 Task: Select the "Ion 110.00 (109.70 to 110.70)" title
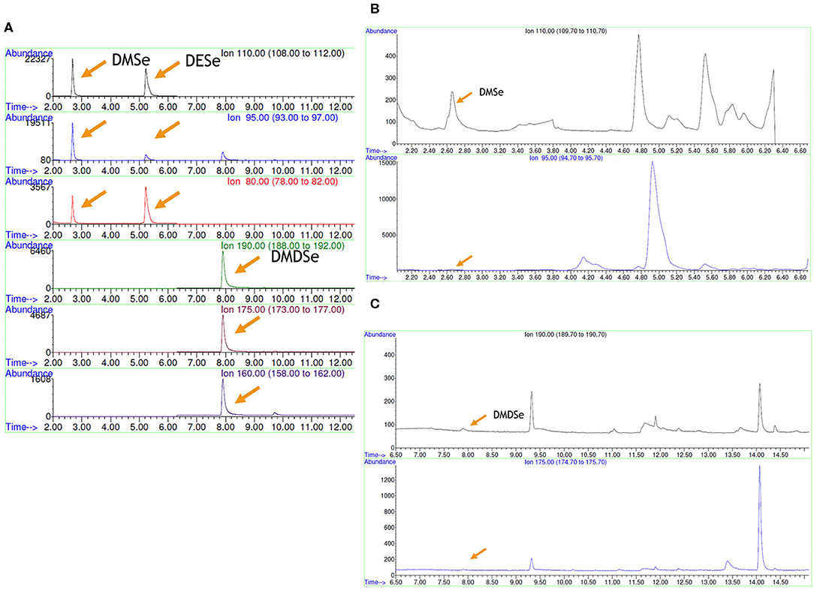[x=566, y=31]
